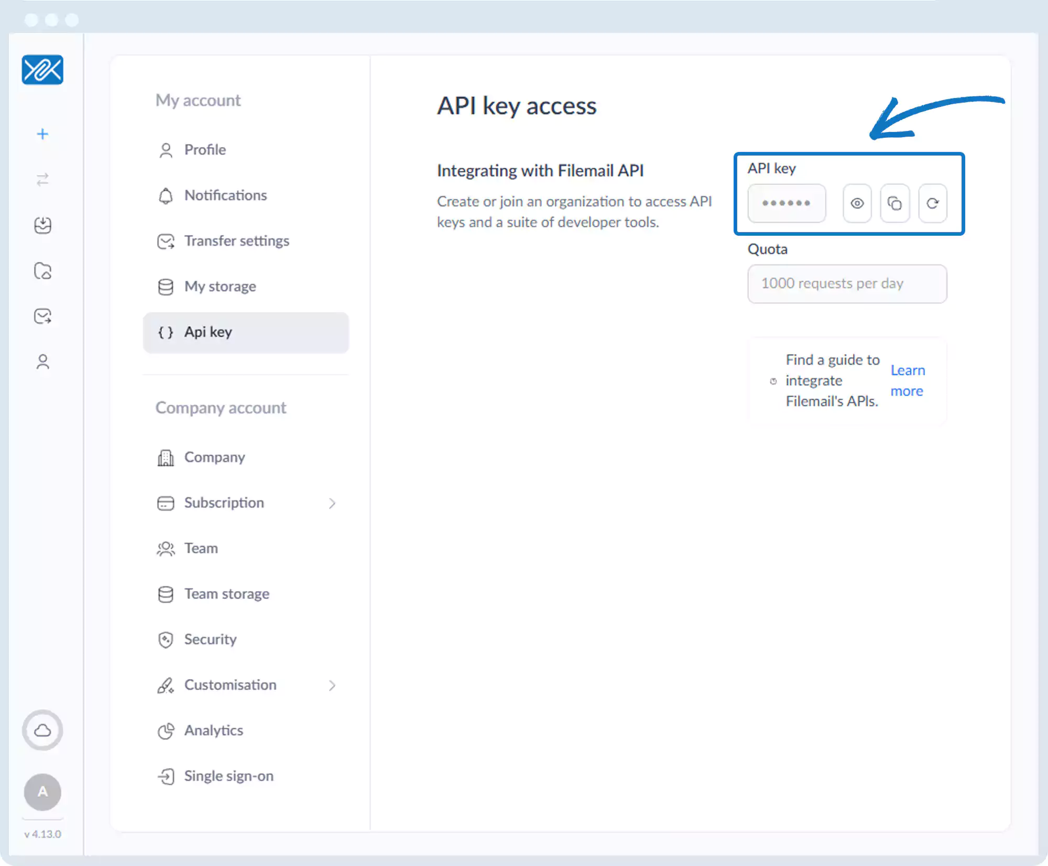Image resolution: width=1048 pixels, height=866 pixels.
Task: Open the received files inbox icon
Action: click(42, 225)
